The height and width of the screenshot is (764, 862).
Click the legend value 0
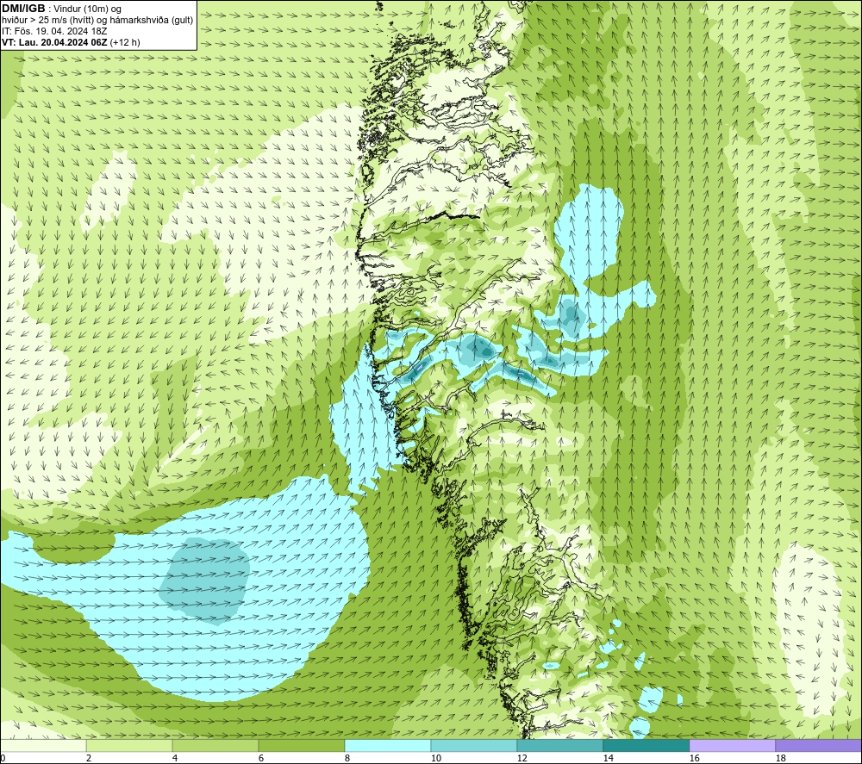(3, 759)
